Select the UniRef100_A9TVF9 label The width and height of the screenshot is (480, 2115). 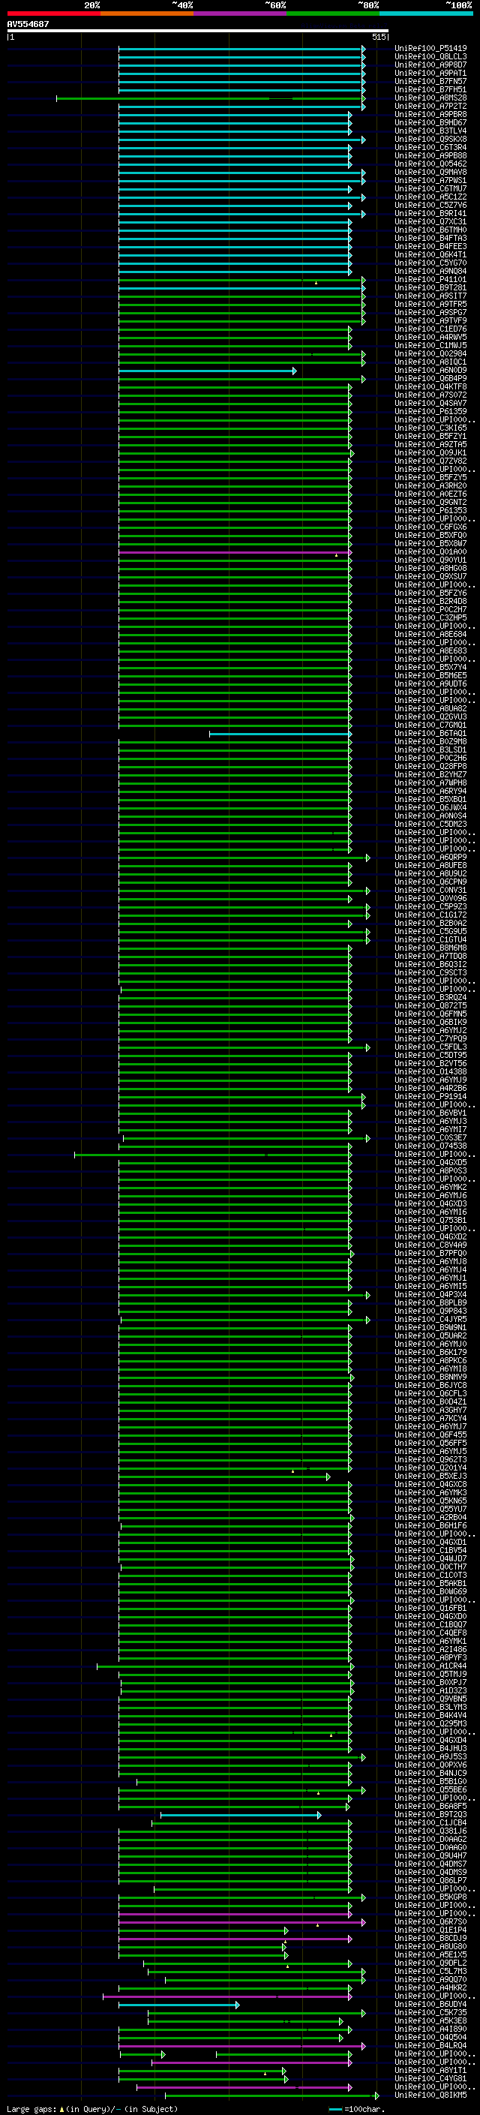[430, 321]
